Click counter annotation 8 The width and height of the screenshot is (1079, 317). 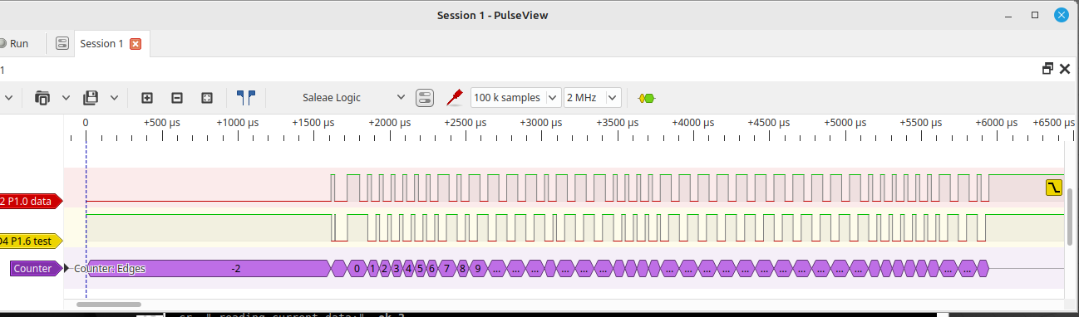coord(462,268)
